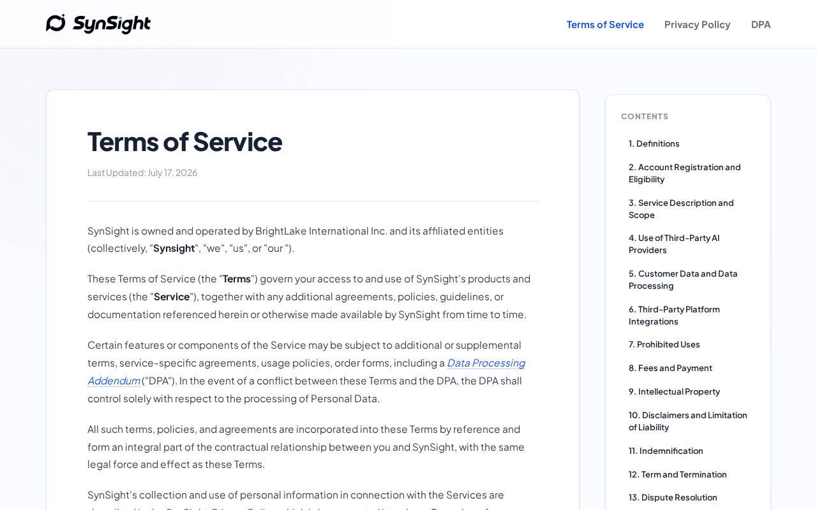Open Use of Third-Party AI Providers section

point(674,244)
